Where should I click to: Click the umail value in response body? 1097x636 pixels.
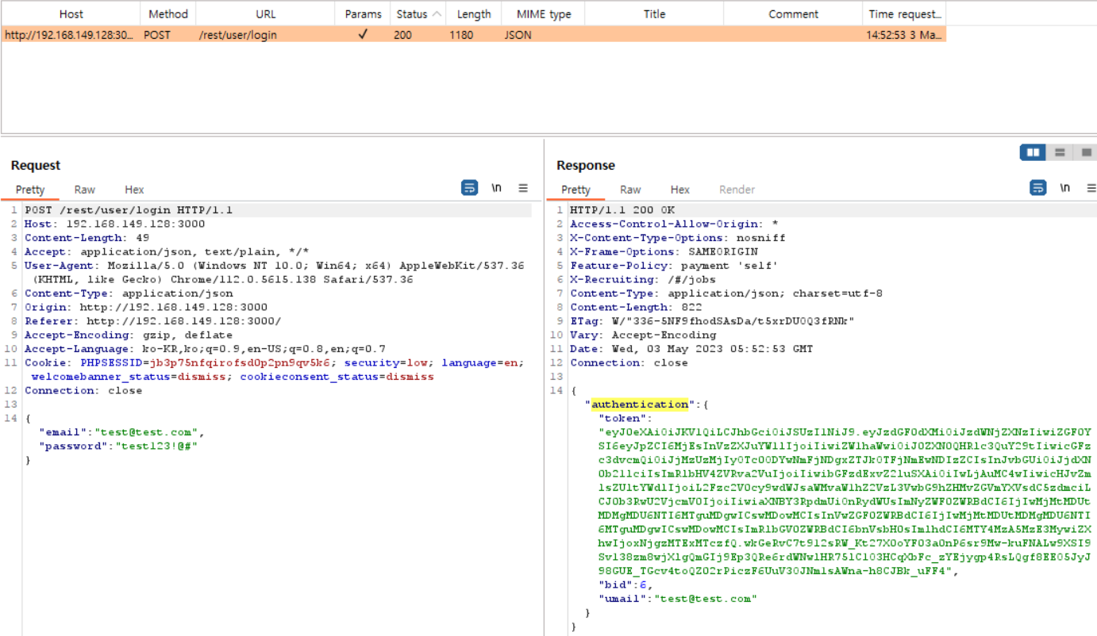[x=705, y=599]
